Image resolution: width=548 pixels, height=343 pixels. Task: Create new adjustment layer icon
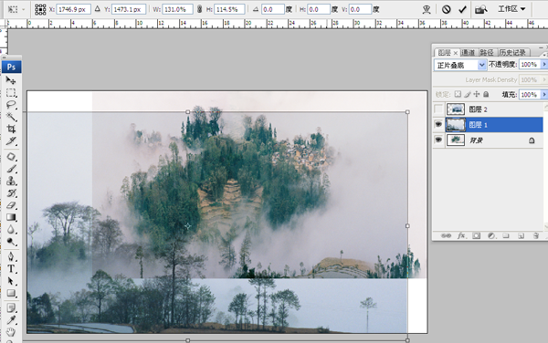tap(491, 236)
